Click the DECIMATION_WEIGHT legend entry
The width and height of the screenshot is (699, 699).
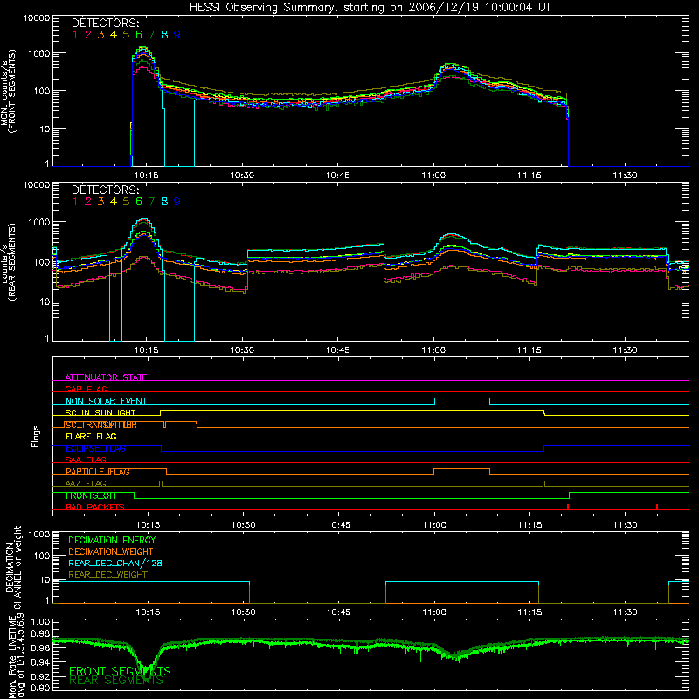[111, 552]
